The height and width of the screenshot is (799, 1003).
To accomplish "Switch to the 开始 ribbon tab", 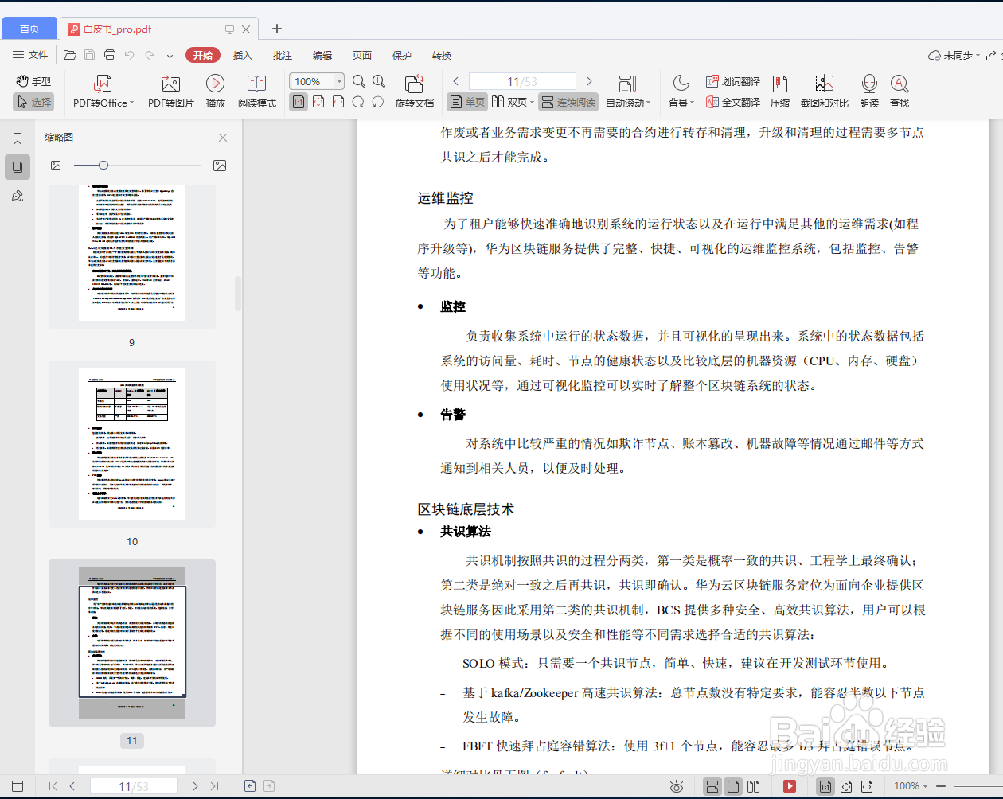I will click(203, 55).
